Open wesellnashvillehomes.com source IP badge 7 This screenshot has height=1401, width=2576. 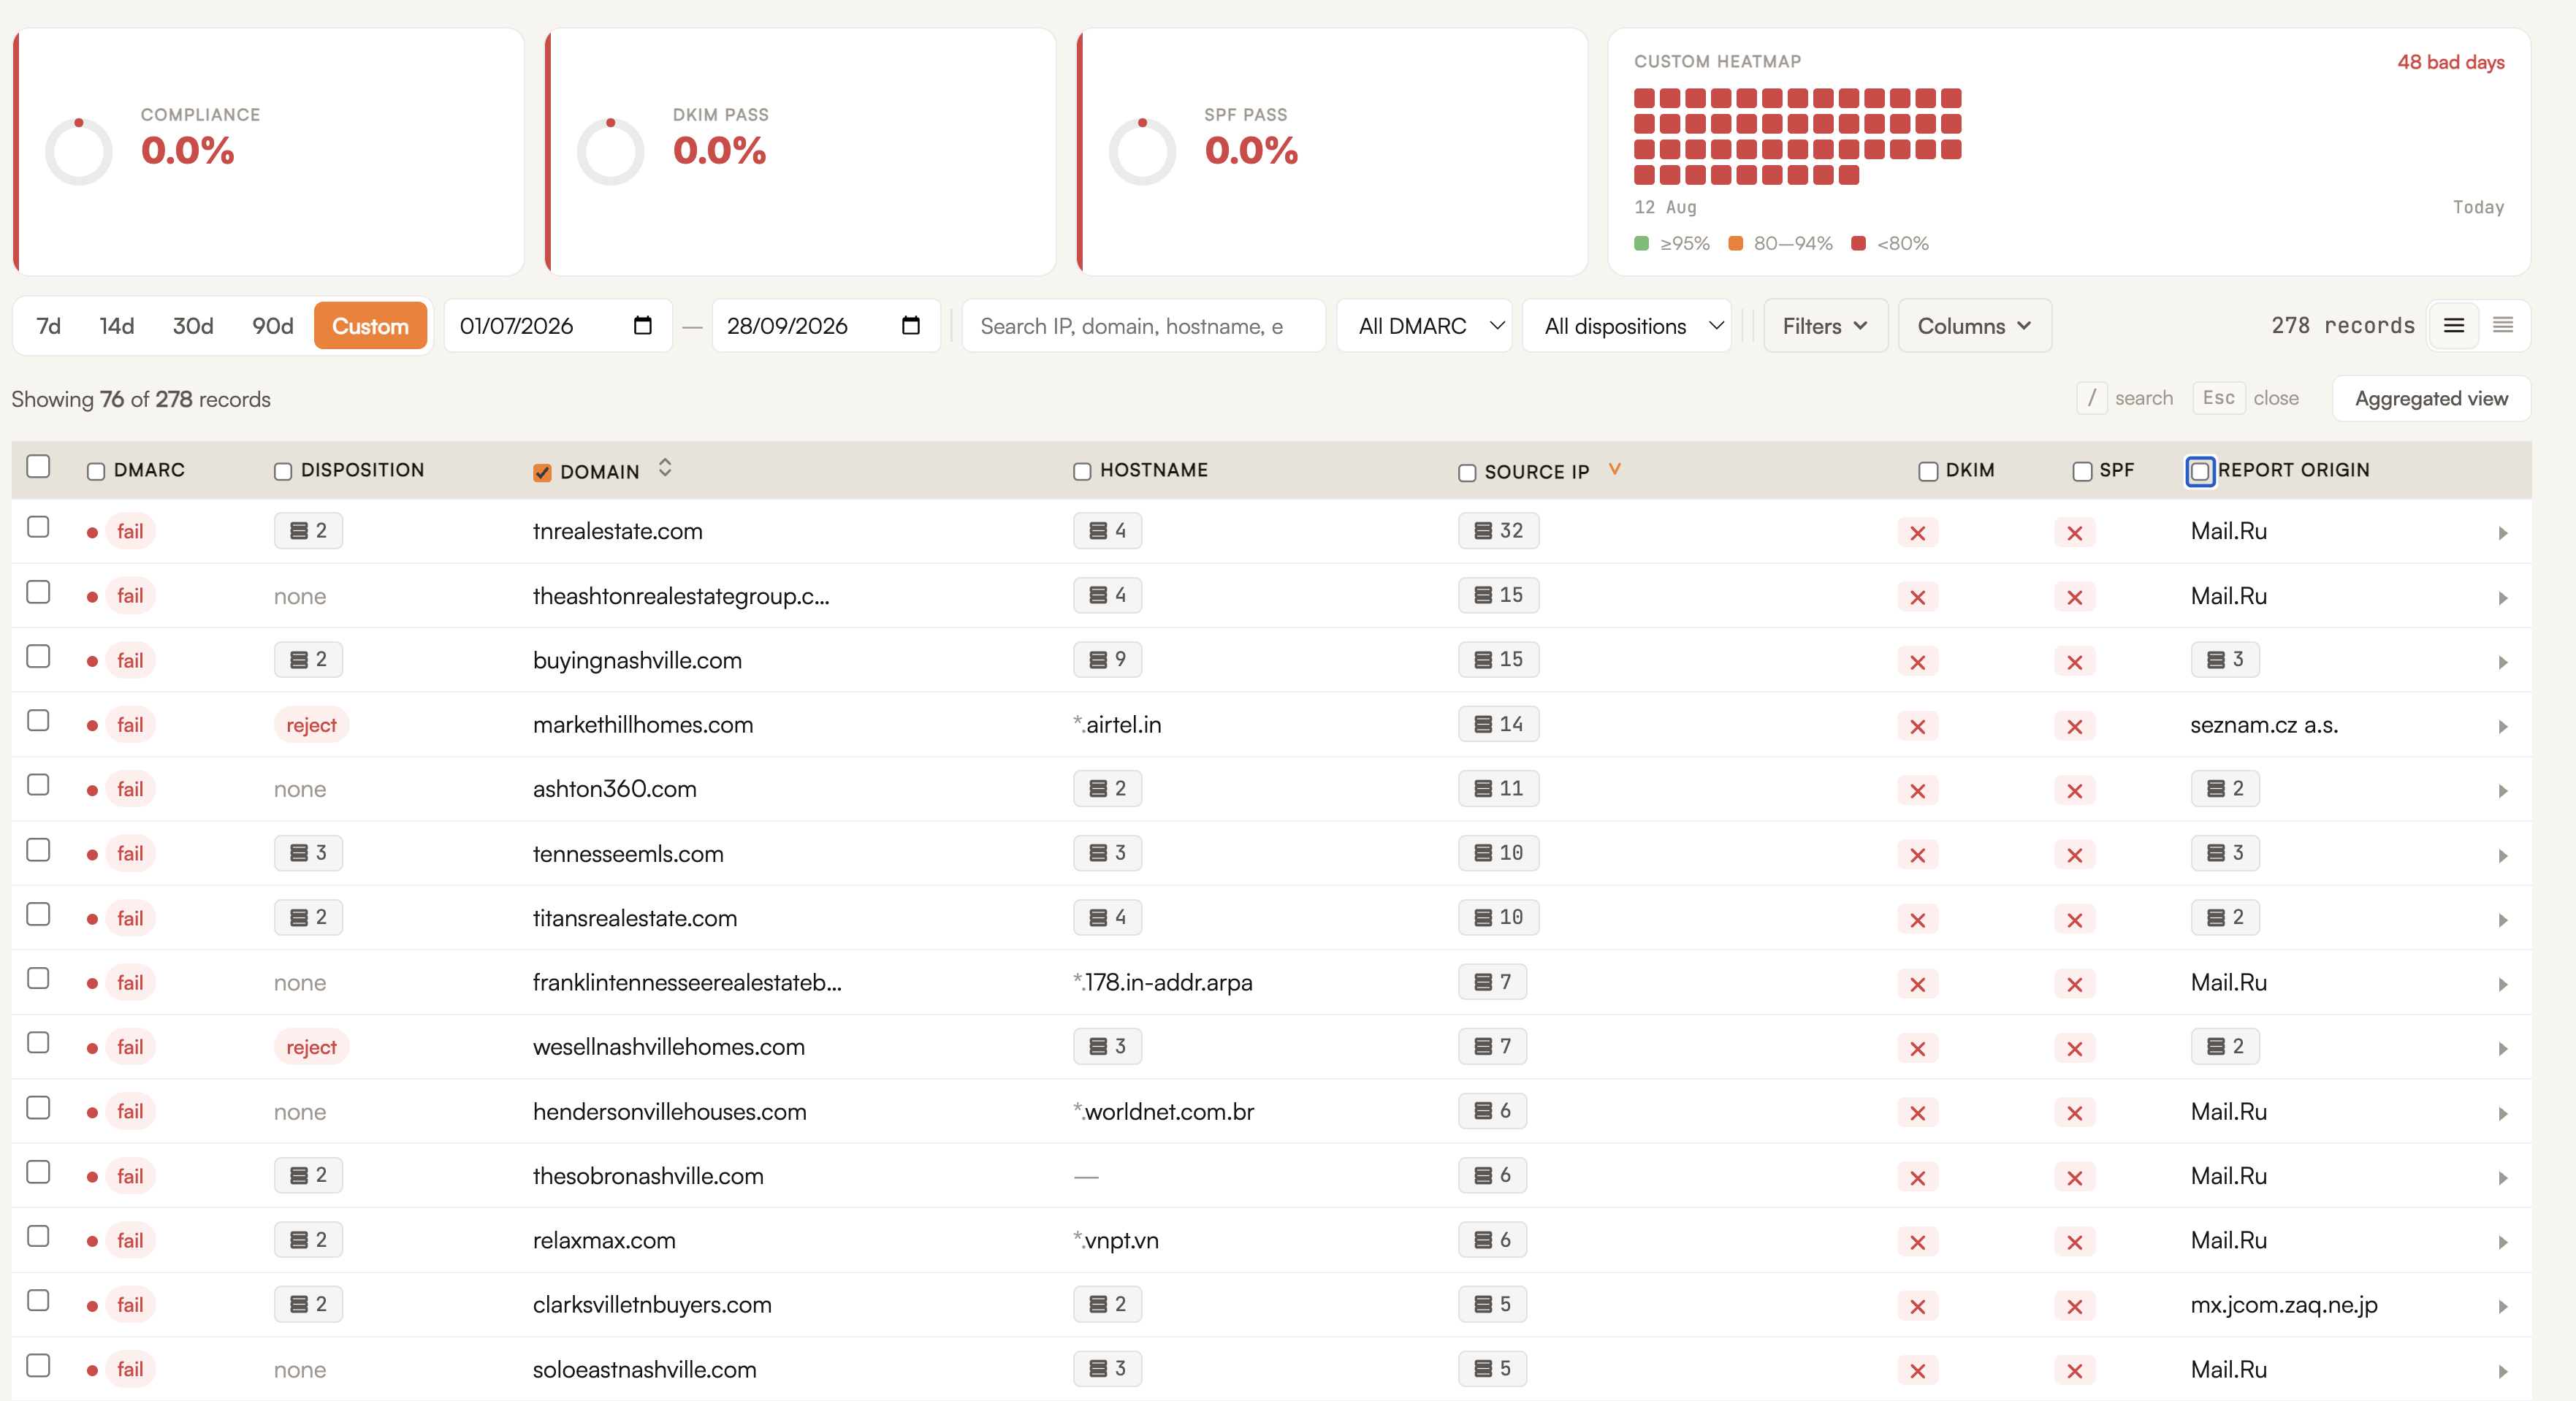[x=1492, y=1047]
